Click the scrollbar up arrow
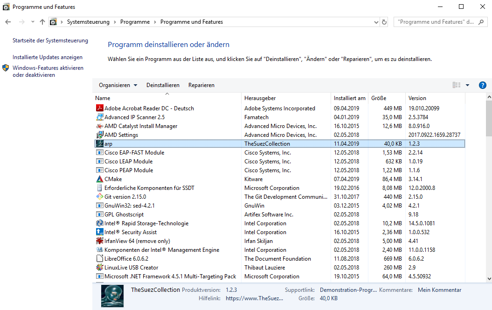Image resolution: width=492 pixels, height=310 pixels. point(489,97)
